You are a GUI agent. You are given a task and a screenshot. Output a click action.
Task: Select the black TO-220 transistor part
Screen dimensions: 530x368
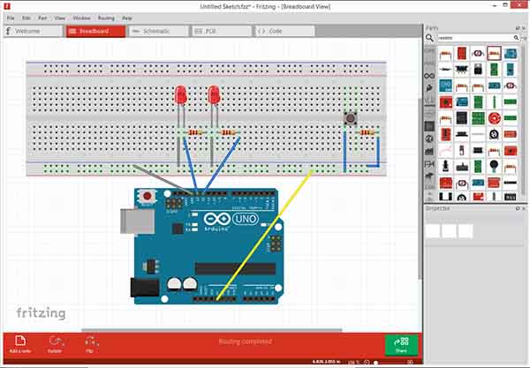(478, 70)
